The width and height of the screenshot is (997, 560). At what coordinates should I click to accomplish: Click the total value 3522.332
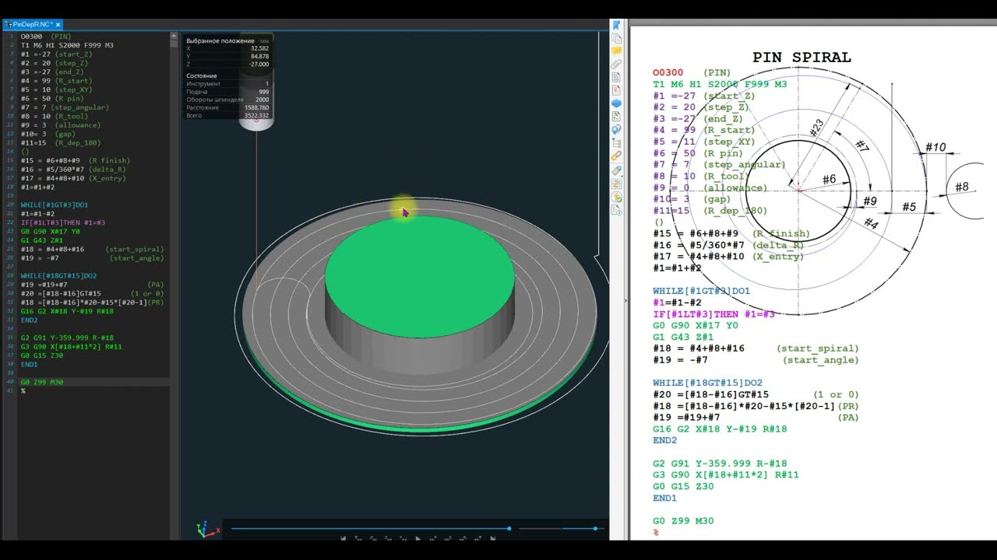click(256, 115)
